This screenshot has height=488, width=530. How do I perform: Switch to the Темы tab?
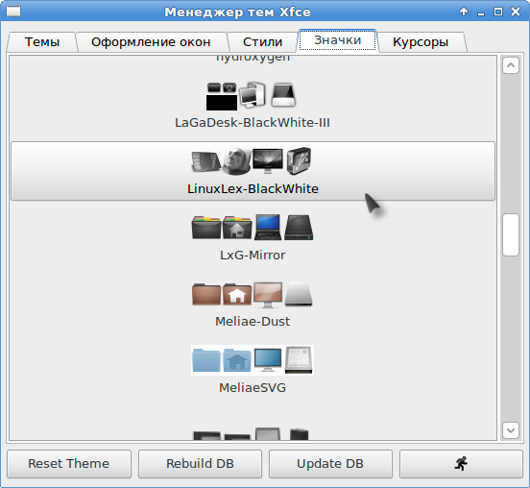pos(42,42)
